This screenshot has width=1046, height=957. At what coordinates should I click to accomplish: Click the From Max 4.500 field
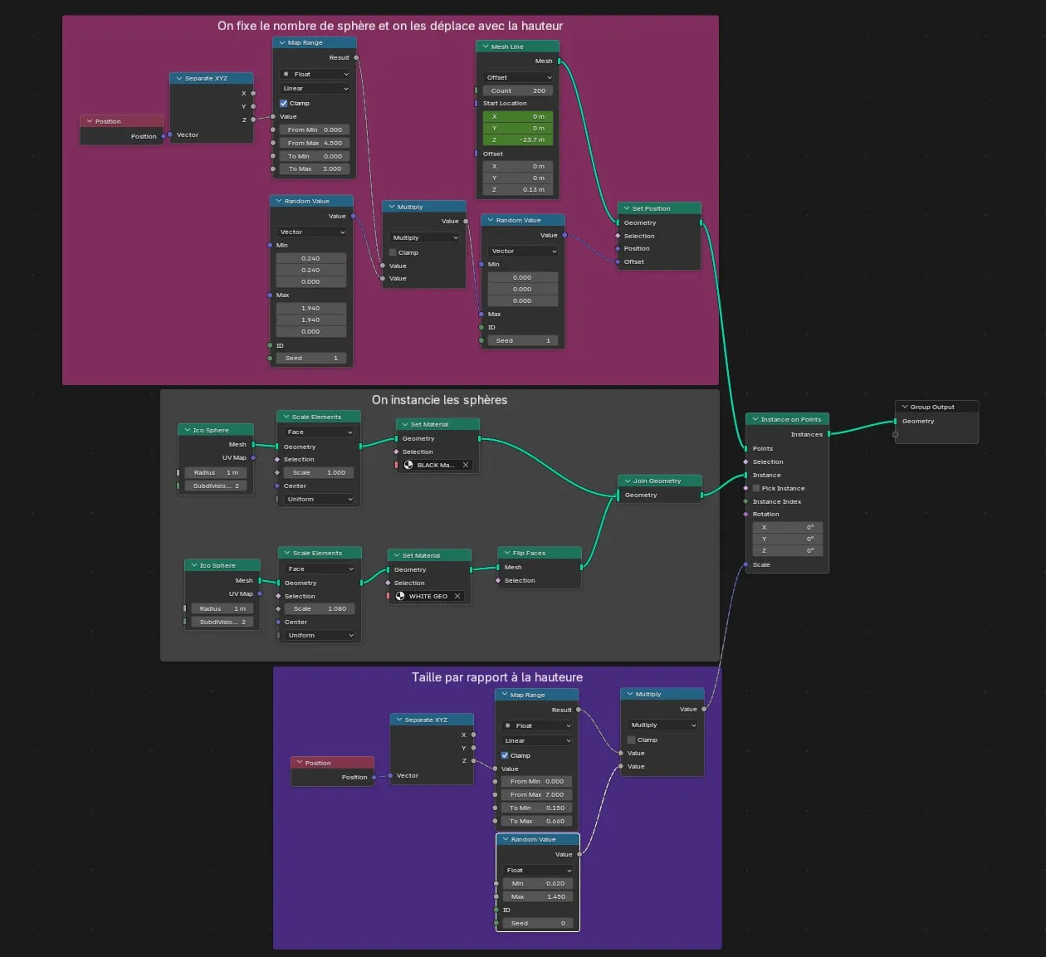pos(315,143)
